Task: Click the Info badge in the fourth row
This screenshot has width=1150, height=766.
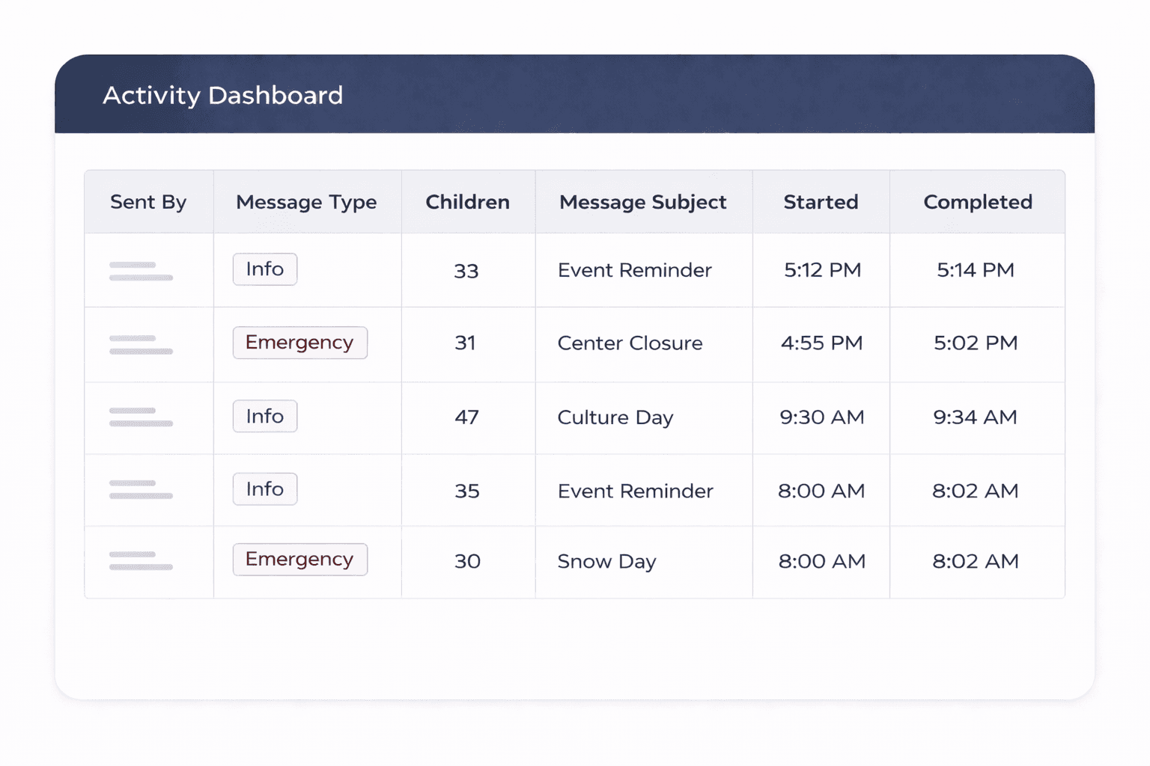Action: (264, 489)
